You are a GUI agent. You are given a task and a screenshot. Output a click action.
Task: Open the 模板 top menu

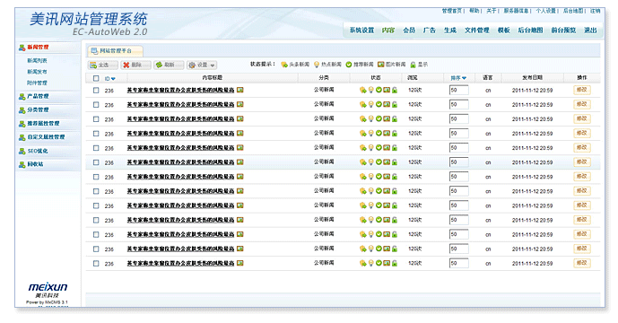pyautogui.click(x=504, y=31)
